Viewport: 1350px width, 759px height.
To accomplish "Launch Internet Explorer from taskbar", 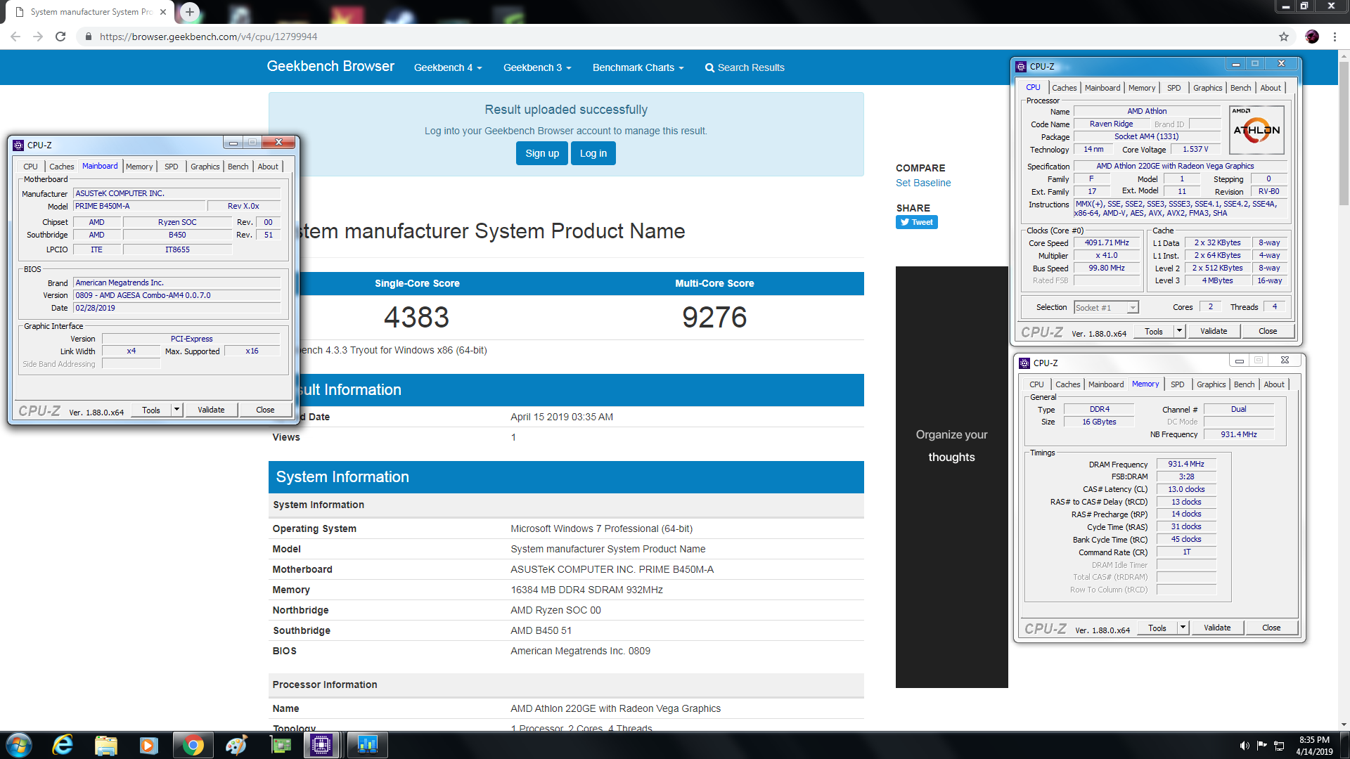I will 63,745.
